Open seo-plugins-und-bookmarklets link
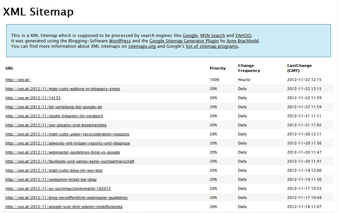 point(56,125)
